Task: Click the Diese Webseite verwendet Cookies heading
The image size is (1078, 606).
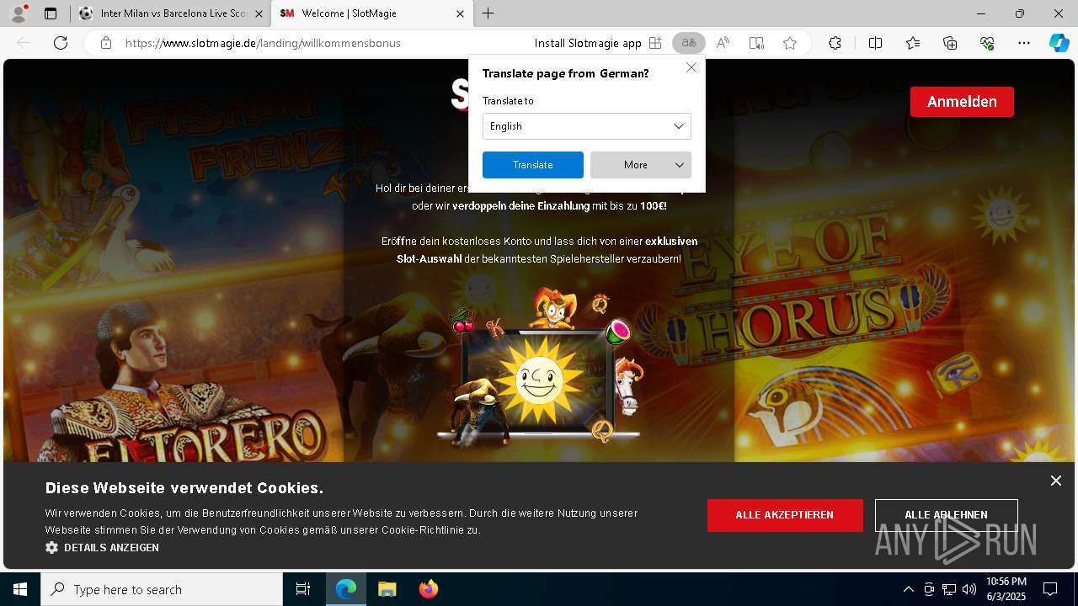Action: point(184,488)
